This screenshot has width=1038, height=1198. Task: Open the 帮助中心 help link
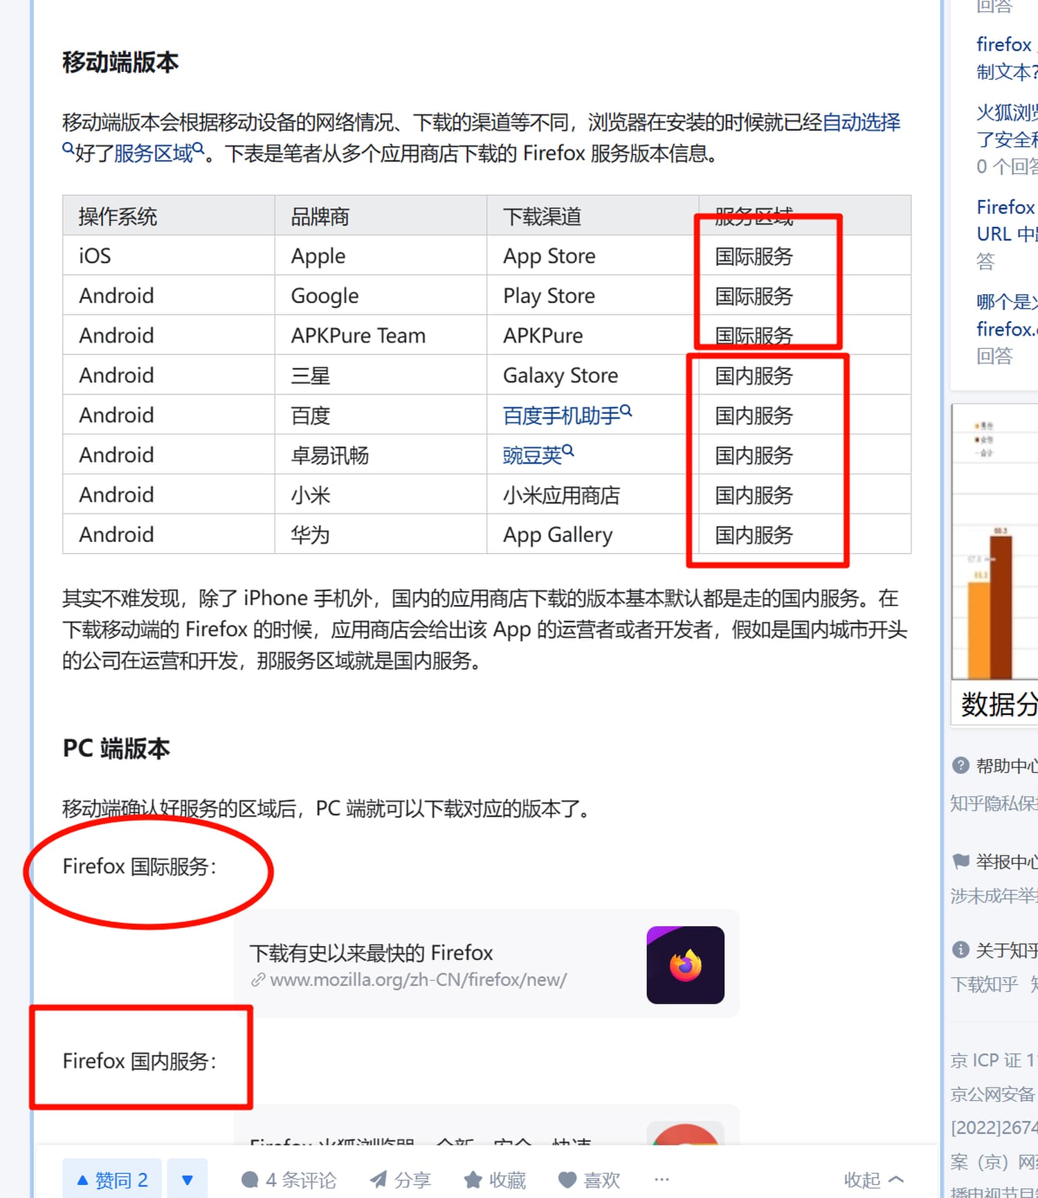[1005, 765]
